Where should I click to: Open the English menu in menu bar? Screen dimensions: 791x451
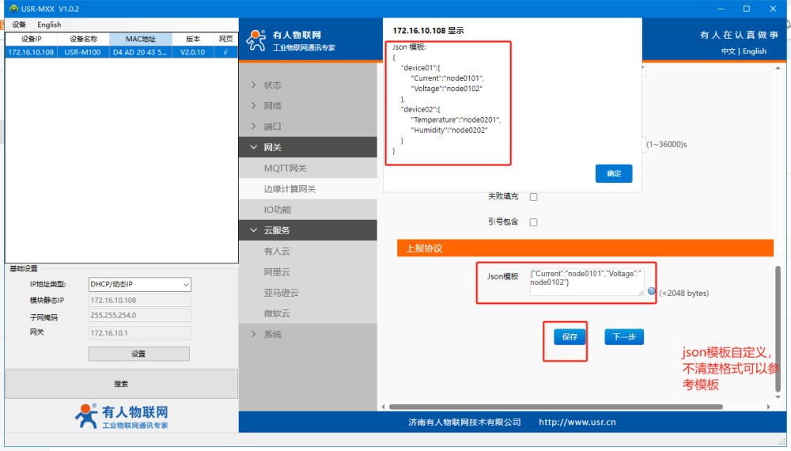[x=49, y=25]
